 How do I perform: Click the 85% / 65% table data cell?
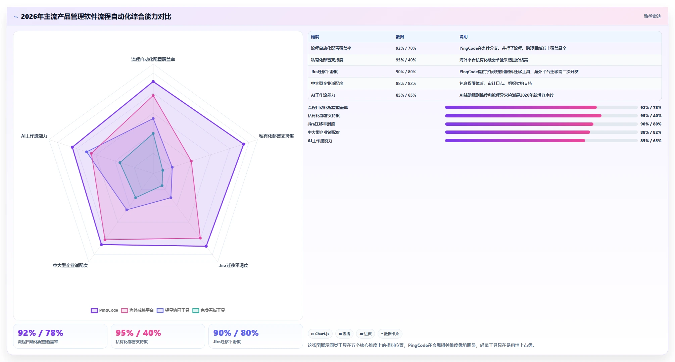coord(406,95)
